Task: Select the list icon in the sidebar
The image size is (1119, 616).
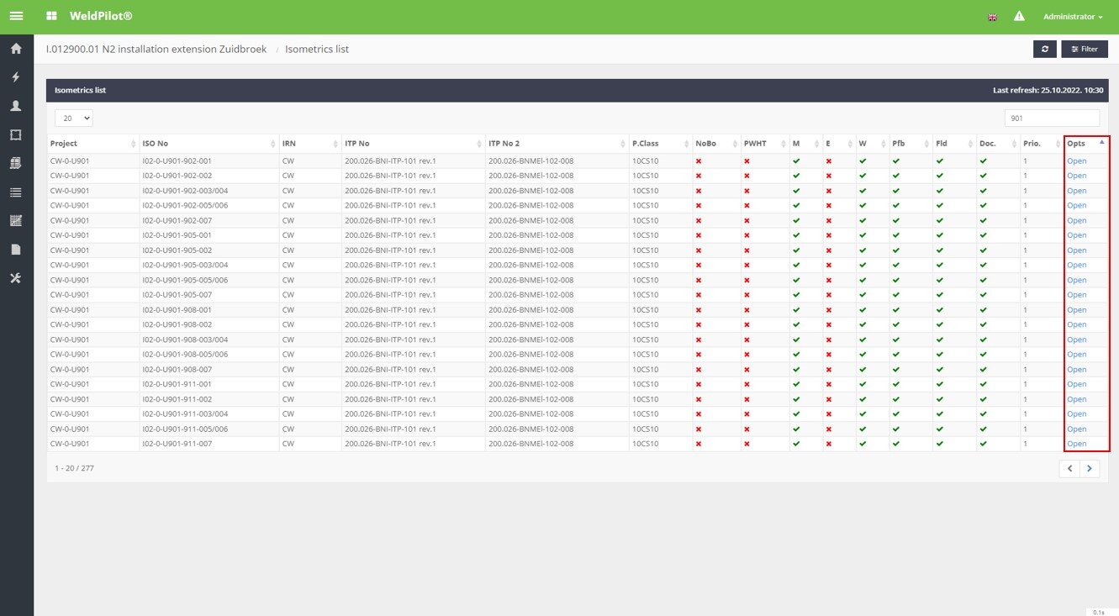Action: 16,192
